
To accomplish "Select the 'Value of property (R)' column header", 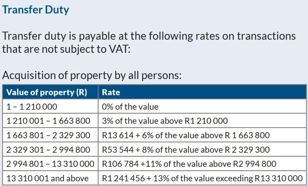I will click(x=47, y=92).
